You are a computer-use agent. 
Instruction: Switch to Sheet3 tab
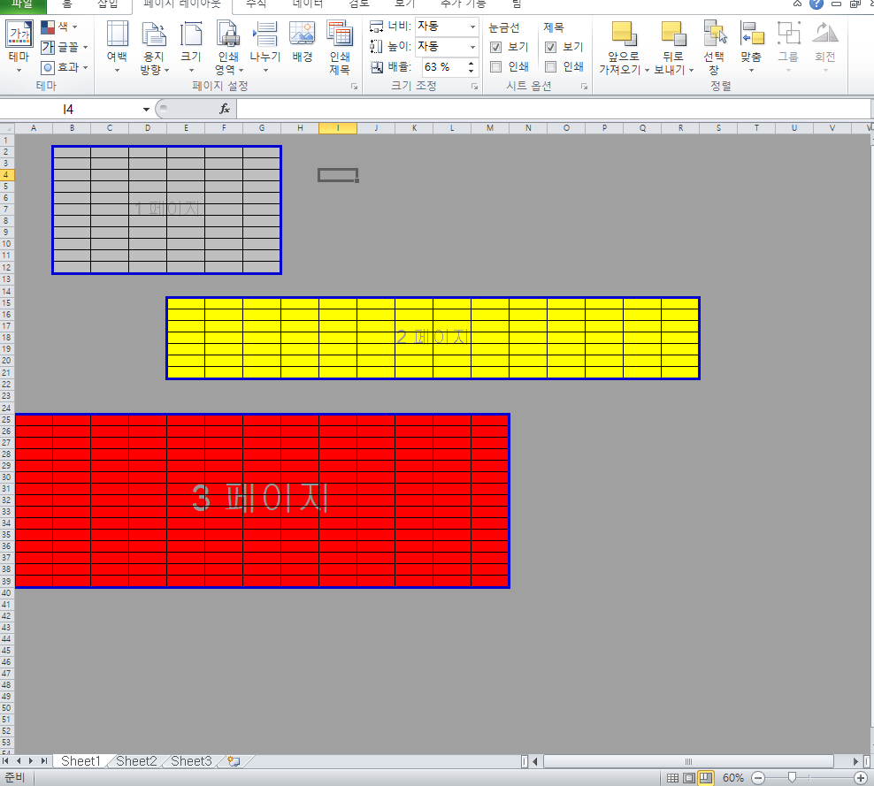pos(191,761)
